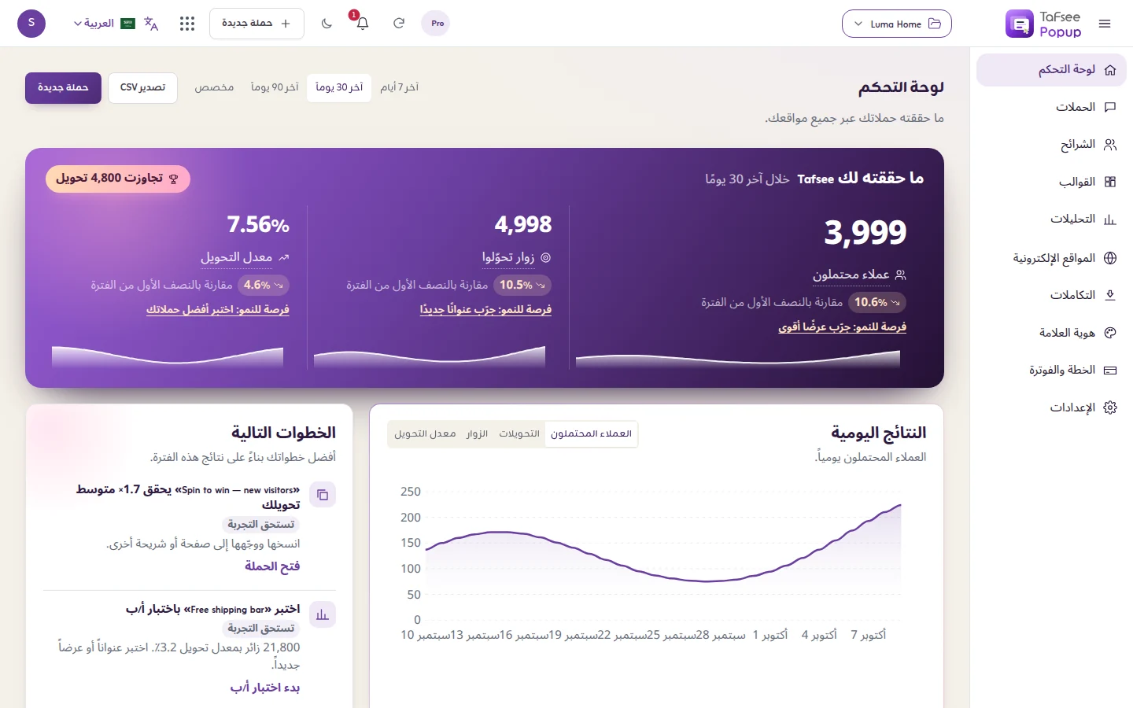This screenshot has height=708, width=1133.
Task: Click the TaFsee Popup logo
Action: tap(1043, 24)
